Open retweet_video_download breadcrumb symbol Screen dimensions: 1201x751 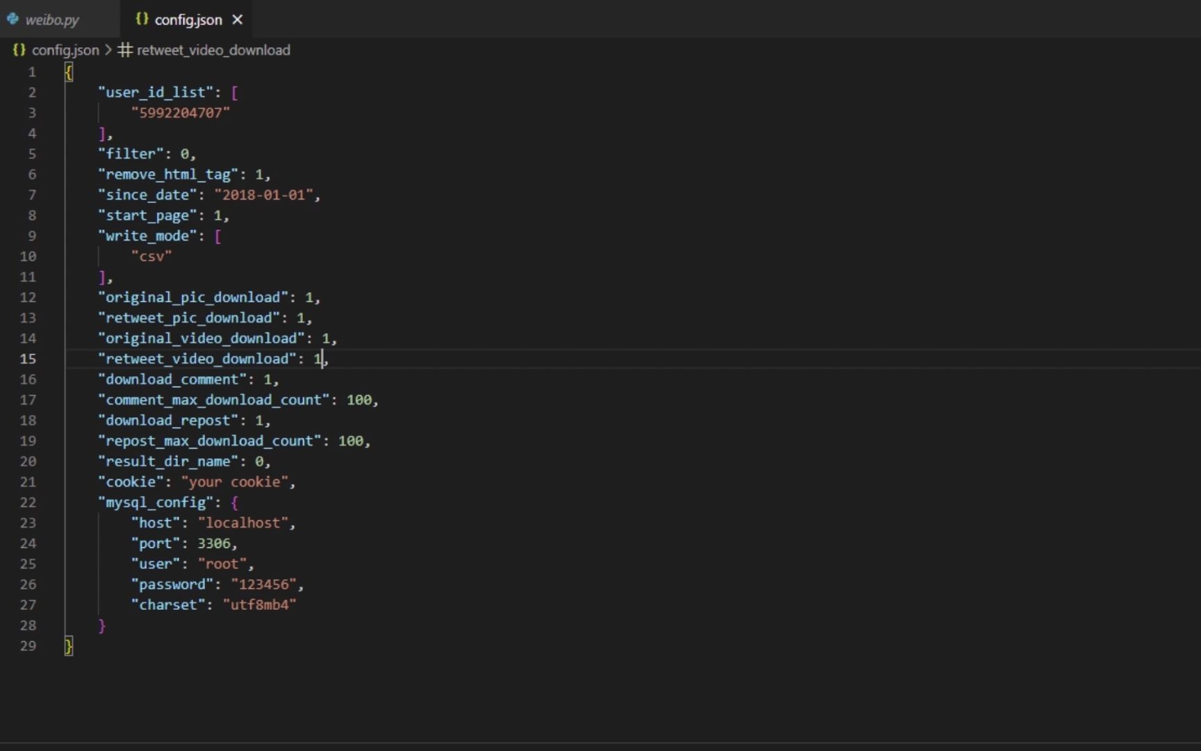pos(213,50)
